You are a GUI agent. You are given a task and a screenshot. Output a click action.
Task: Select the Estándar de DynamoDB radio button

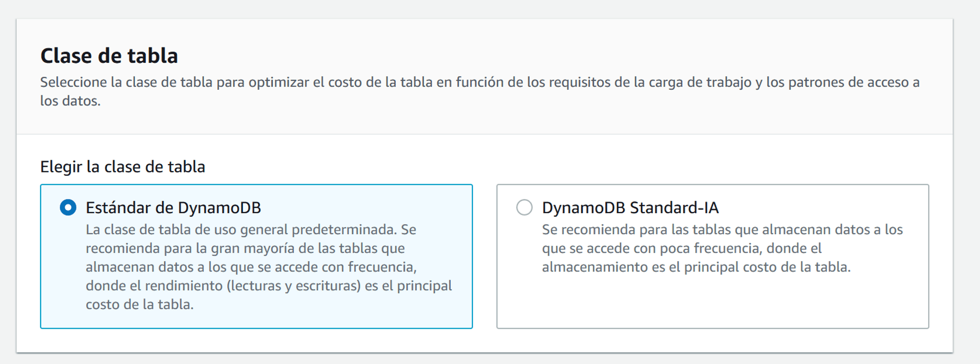coord(68,208)
